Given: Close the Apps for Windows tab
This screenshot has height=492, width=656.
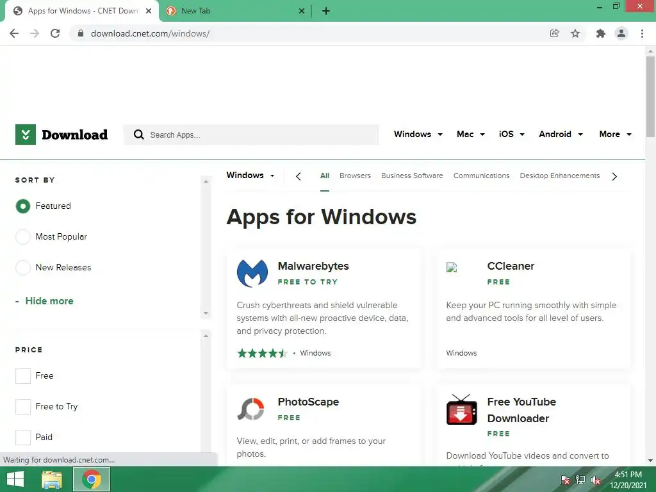Looking at the screenshot, I should pos(149,12).
